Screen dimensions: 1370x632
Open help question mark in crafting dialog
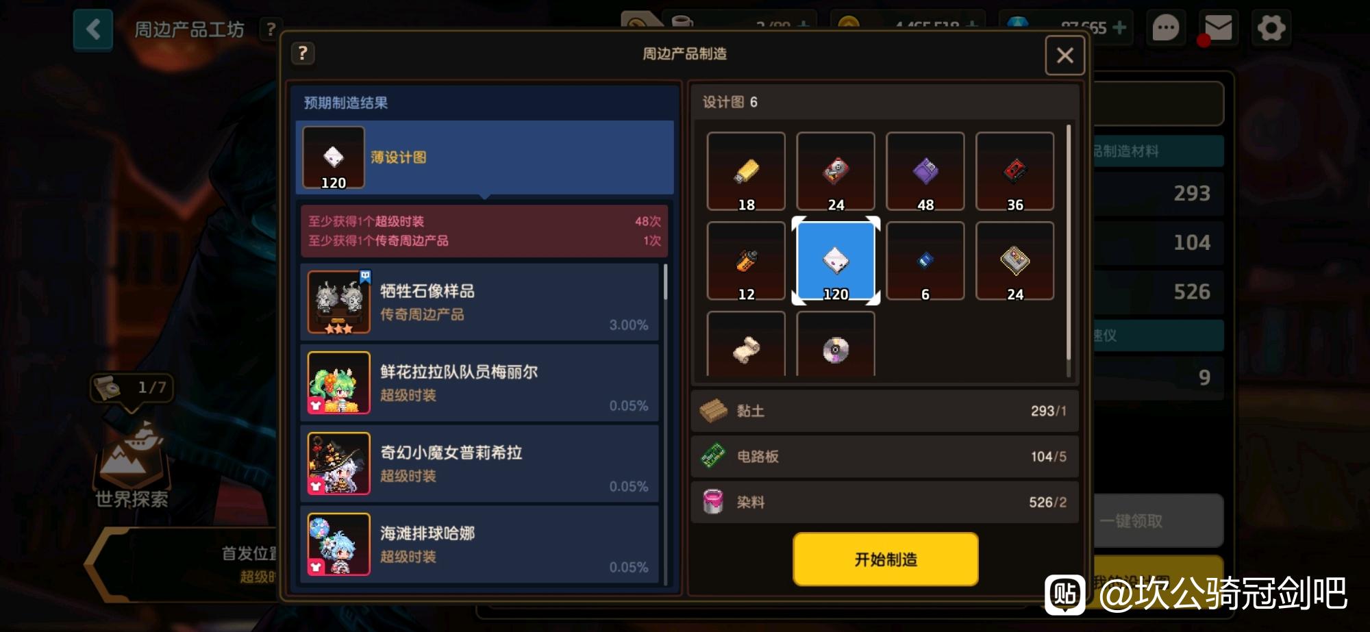click(303, 53)
